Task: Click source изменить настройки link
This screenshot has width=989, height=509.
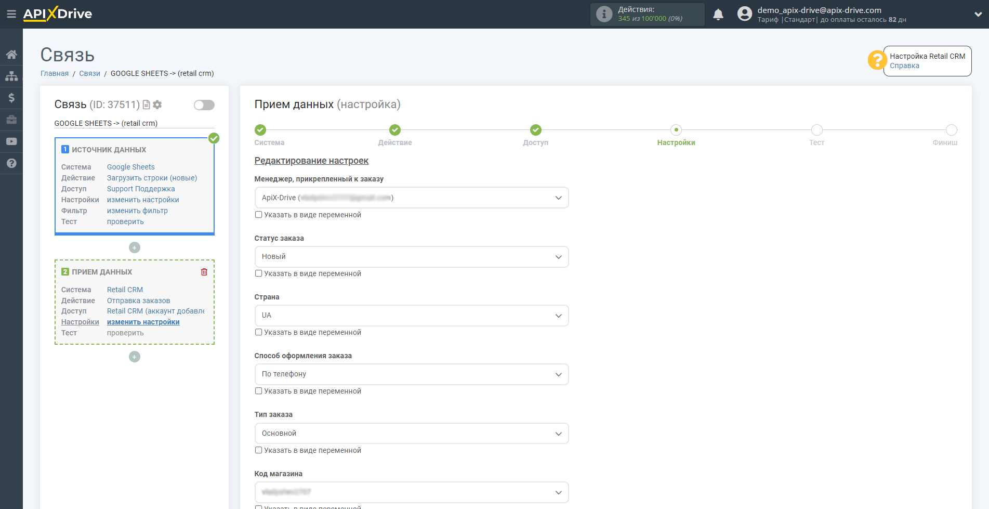Action: [x=143, y=200]
